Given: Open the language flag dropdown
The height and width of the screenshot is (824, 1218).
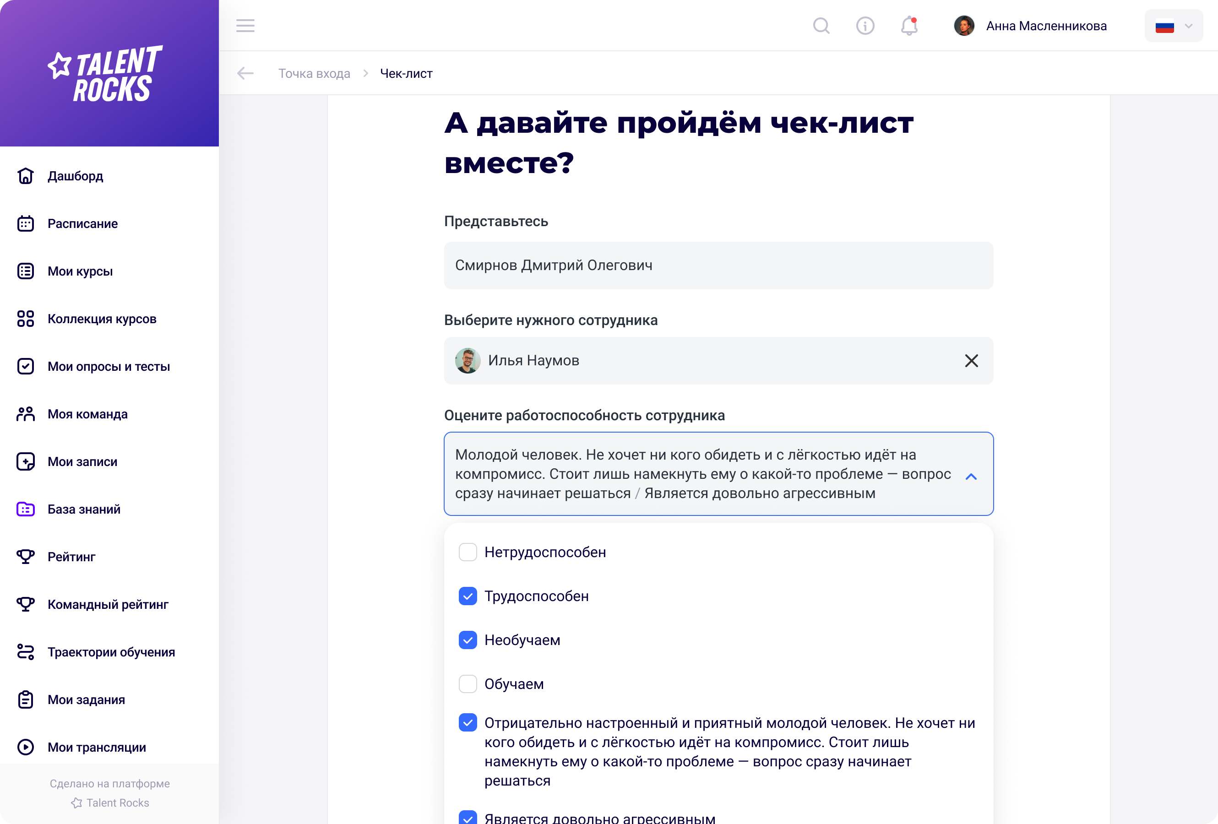Looking at the screenshot, I should coord(1173,26).
